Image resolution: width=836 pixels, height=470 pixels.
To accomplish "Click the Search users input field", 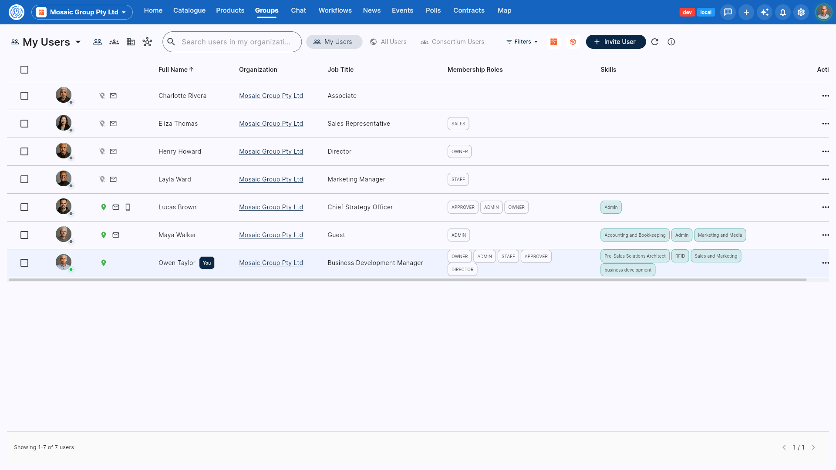I will (232, 42).
